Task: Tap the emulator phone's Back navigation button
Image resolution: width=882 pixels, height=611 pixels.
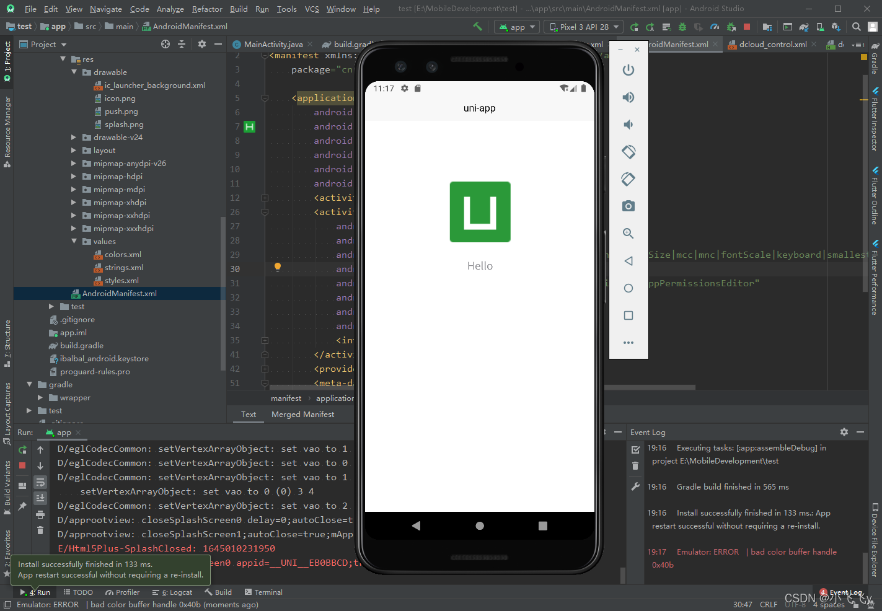Action: [x=416, y=525]
